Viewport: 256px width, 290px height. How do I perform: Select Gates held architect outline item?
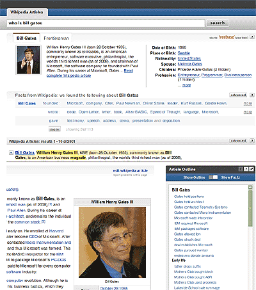189,202
